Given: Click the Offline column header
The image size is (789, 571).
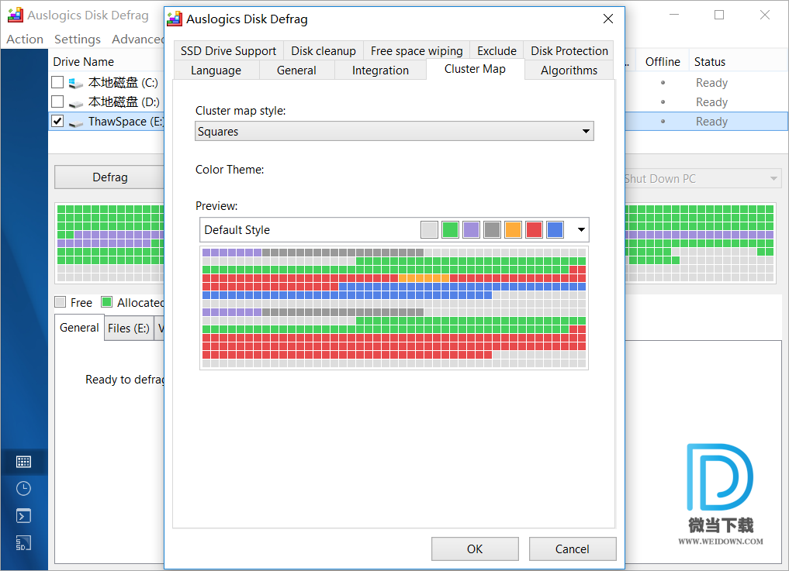Looking at the screenshot, I should (x=663, y=62).
